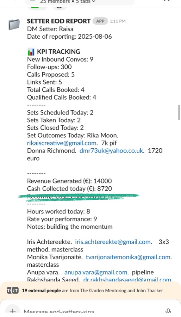Click the vertical scrollbar handle
Screen dimensions: 181x317
(179, 112)
